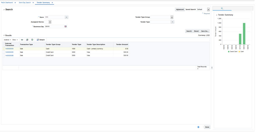Click the tallest green chart bar
256x132 pixels.
pos(244,34)
